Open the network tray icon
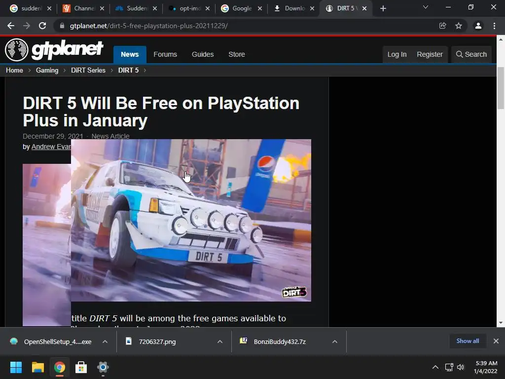This screenshot has width=505, height=379. tap(449, 367)
